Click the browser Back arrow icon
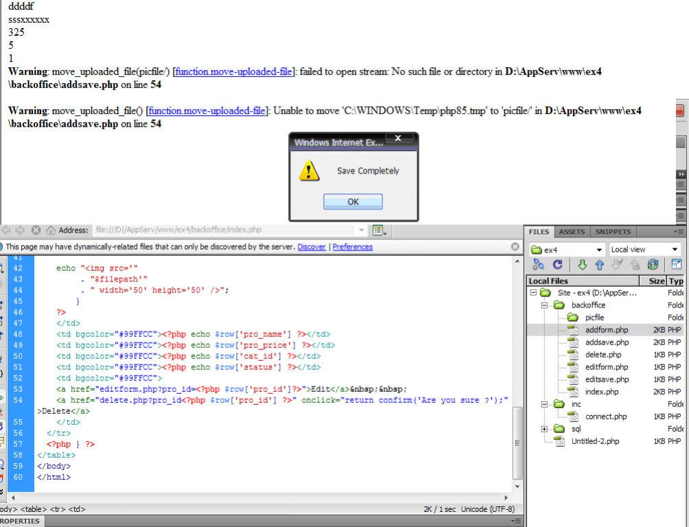 point(6,230)
